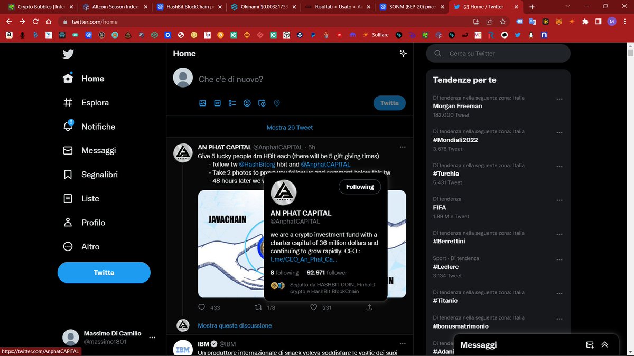Open Notifiche with the bell badge
634x356 pixels.
pos(89,127)
